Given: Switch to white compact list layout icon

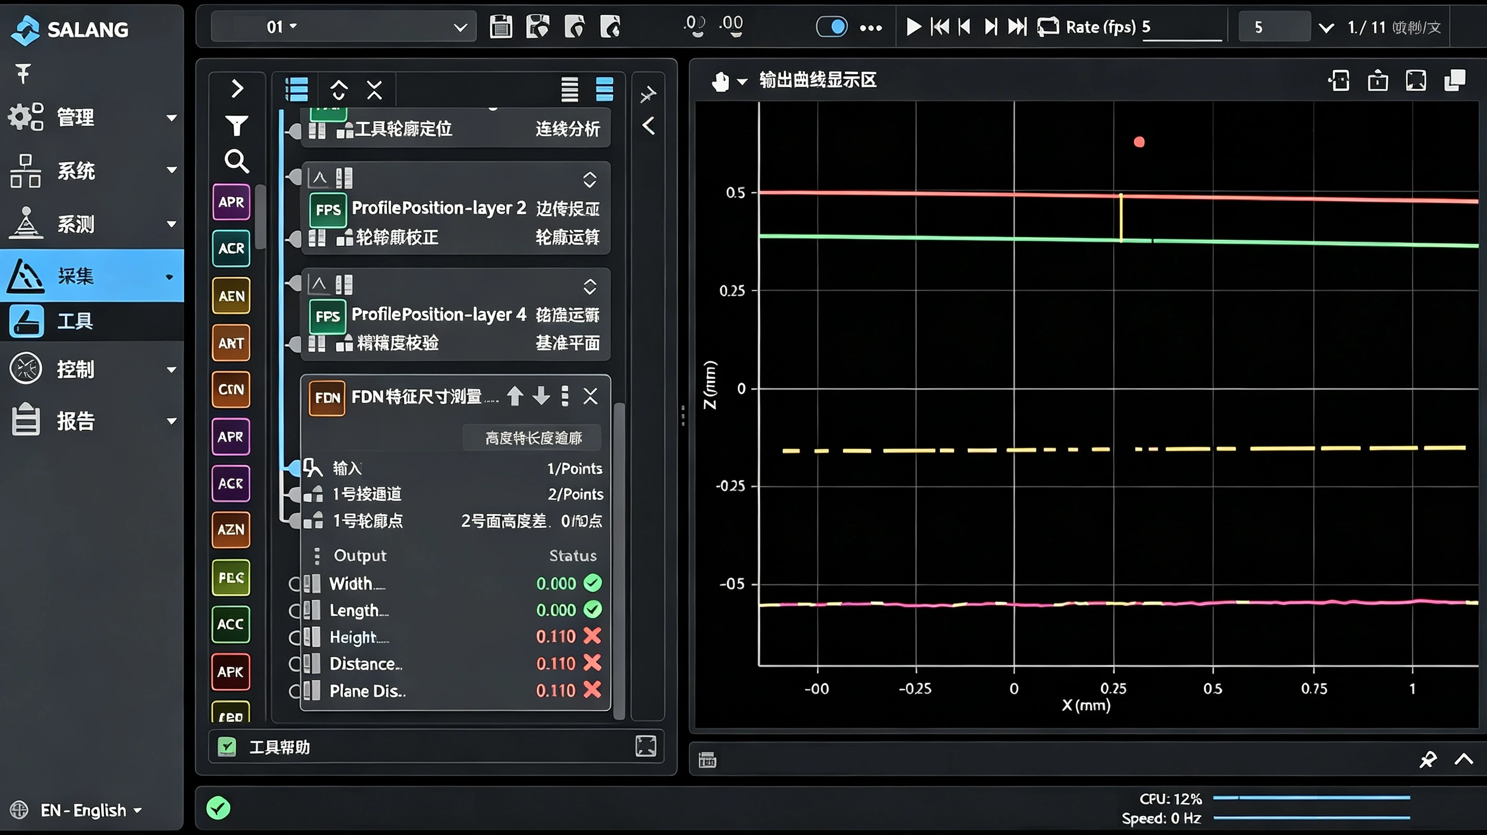Looking at the screenshot, I should pos(570,89).
